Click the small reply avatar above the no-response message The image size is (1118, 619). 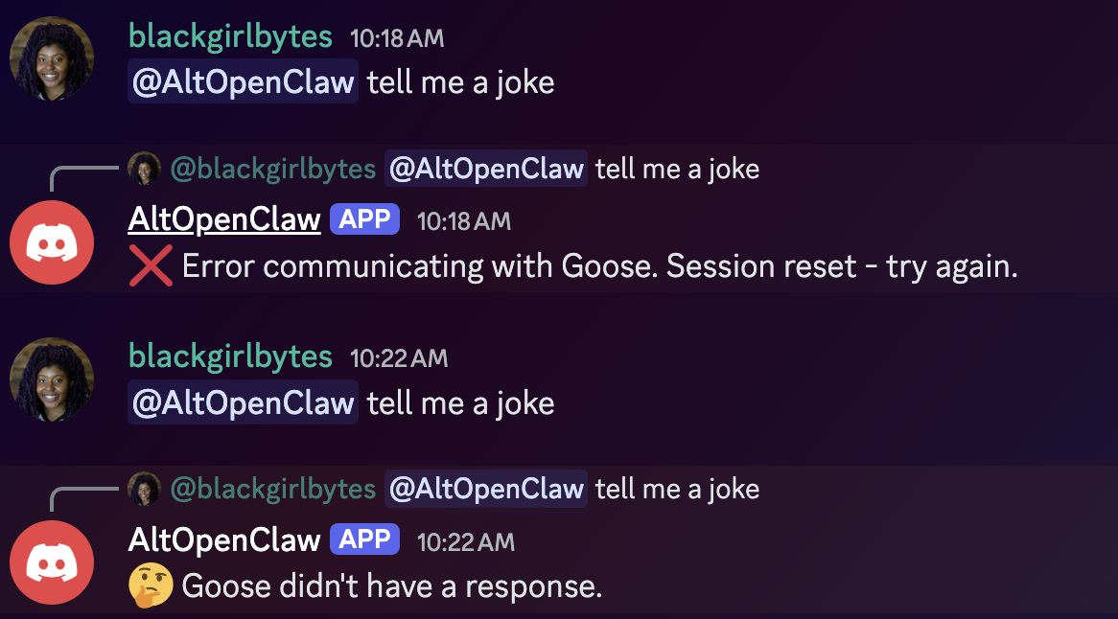144,489
